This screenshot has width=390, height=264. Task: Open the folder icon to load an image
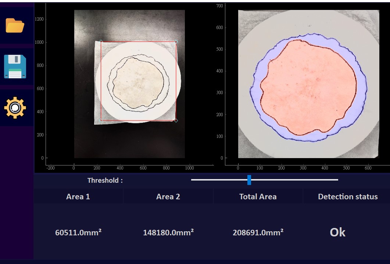click(15, 26)
